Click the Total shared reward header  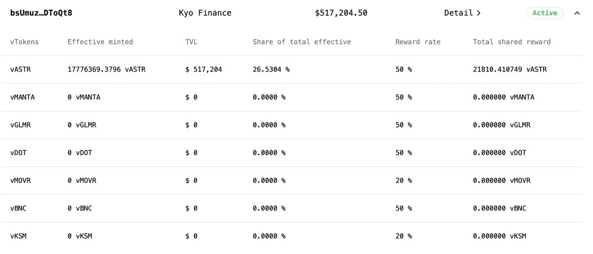point(511,42)
